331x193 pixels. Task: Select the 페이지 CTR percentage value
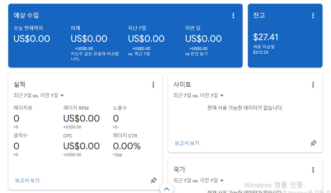click(x=127, y=146)
